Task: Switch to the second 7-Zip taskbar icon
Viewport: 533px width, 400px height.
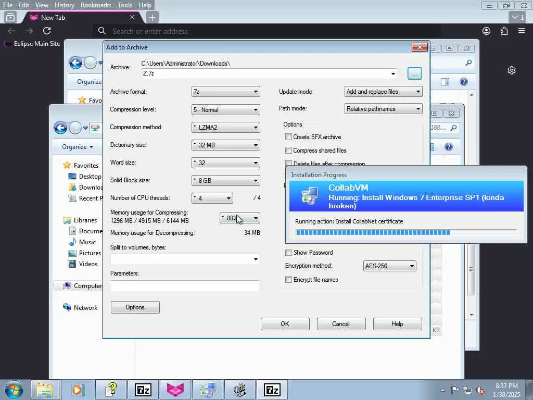Action: pos(272,390)
